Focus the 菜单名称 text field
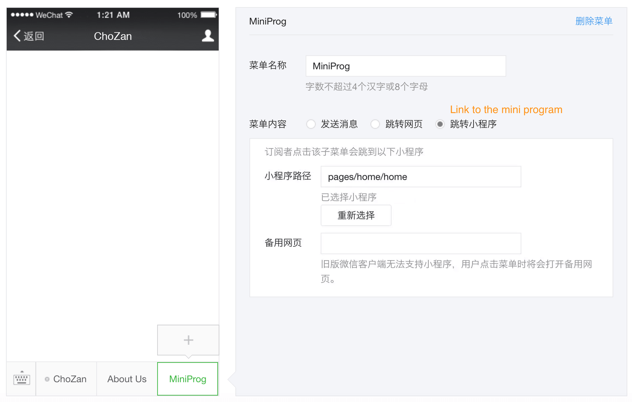Screen dimensions: 632x402 (405, 66)
